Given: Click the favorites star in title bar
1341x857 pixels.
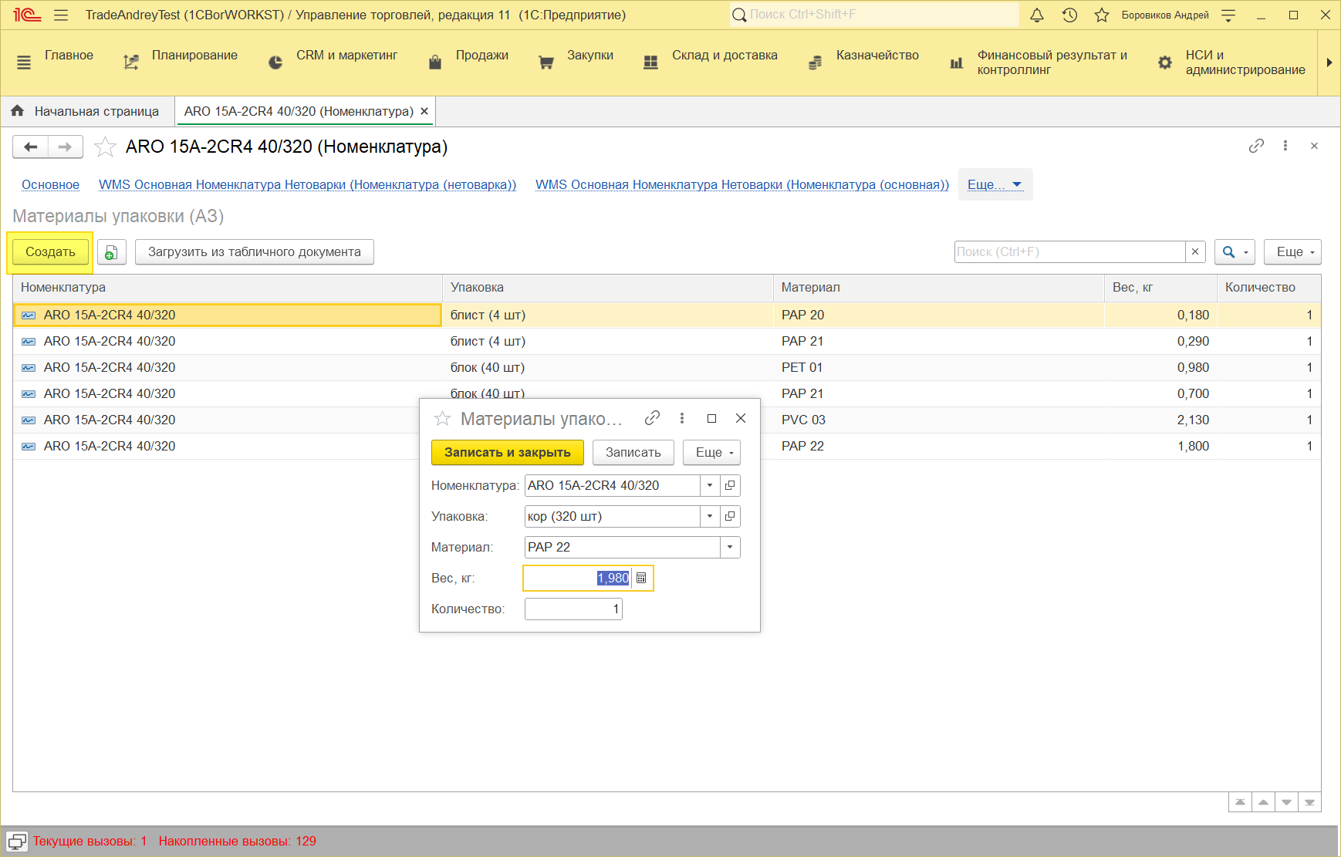Looking at the screenshot, I should [1102, 15].
